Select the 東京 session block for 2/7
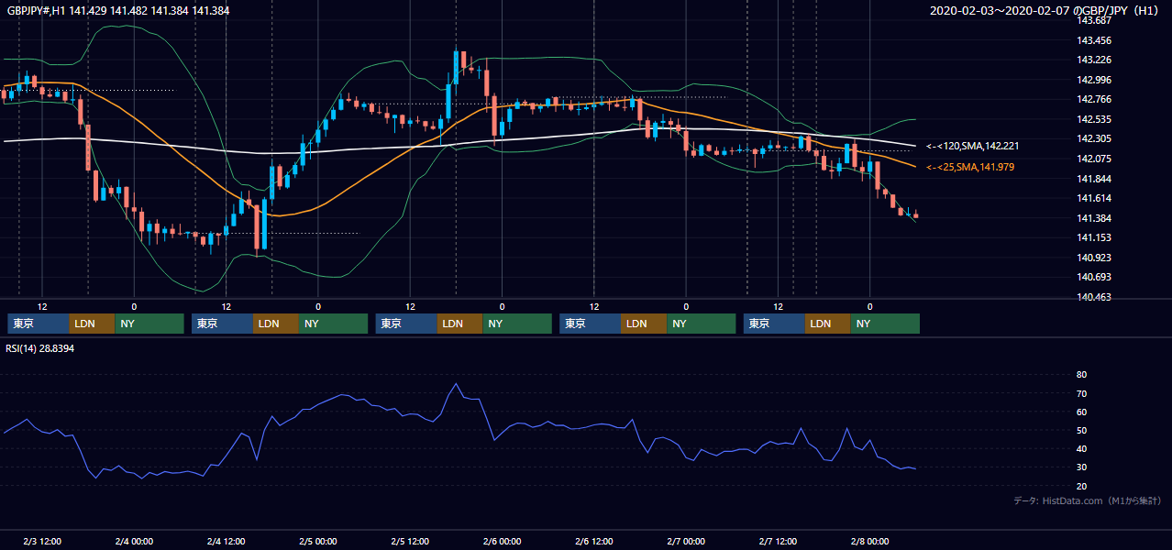Viewport: 1172px width, 550px height. pyautogui.click(x=774, y=324)
